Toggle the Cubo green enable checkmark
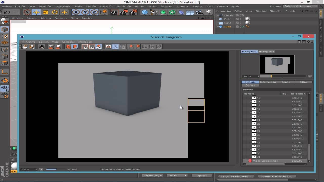324x182 pixels. click(243, 27)
